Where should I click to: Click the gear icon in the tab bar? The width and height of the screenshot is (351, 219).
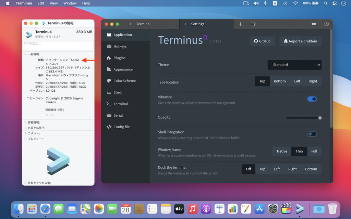coord(326,24)
